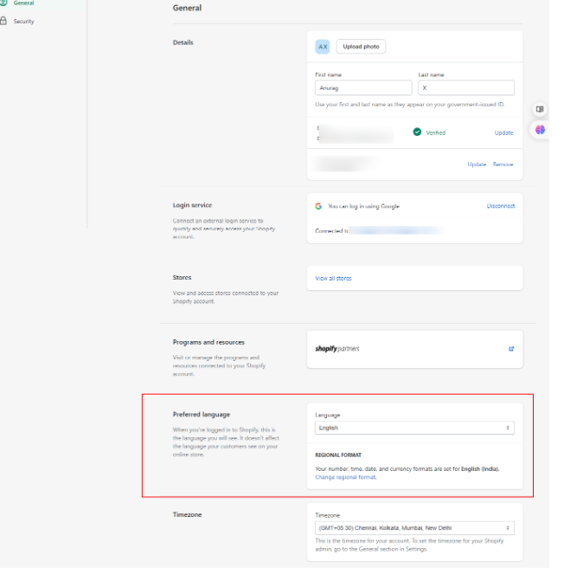Viewport: 583px width, 587px height.
Task: Click the colorful brain extension icon
Action: pyautogui.click(x=540, y=130)
